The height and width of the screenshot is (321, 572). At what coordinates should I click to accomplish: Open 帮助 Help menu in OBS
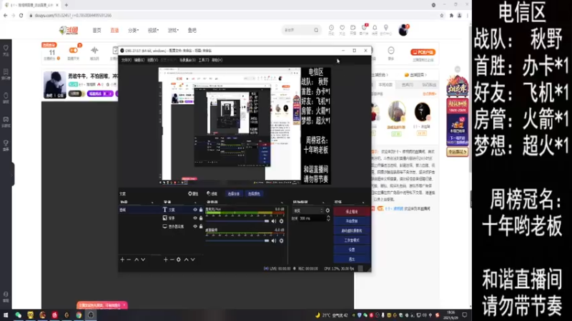tap(217, 60)
